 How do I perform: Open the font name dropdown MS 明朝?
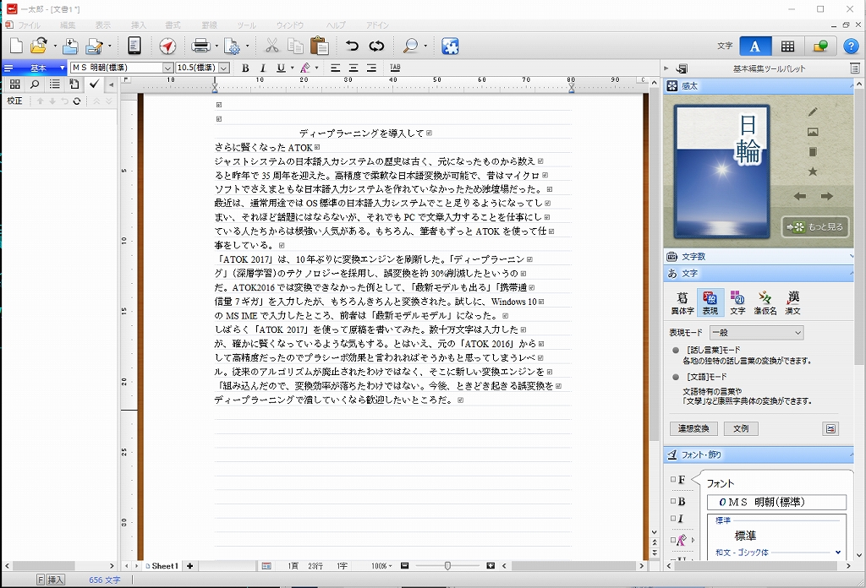[x=167, y=68]
